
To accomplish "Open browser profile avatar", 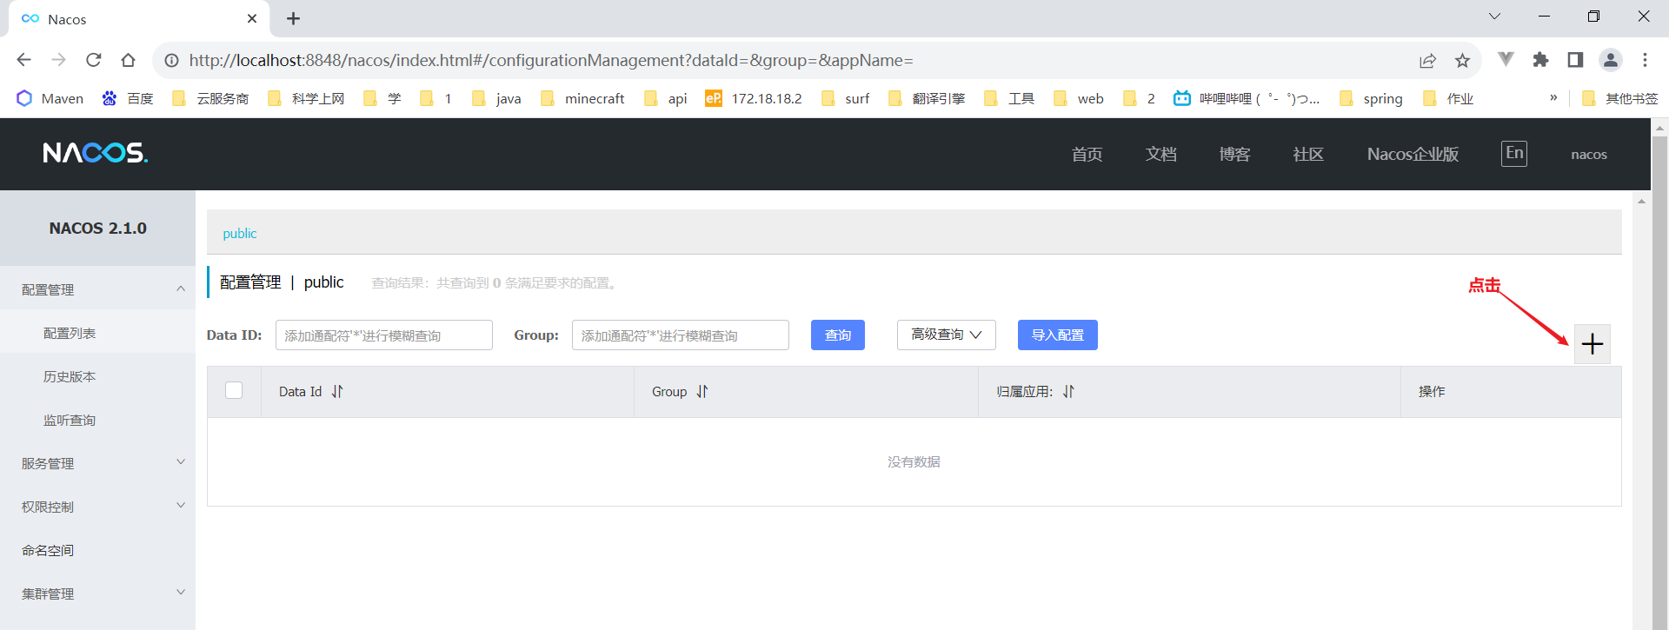I will point(1611,59).
